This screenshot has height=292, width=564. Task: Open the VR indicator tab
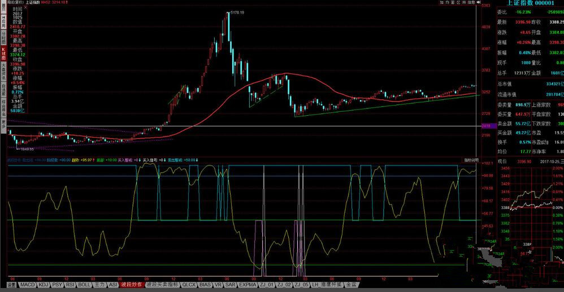pos(218,285)
